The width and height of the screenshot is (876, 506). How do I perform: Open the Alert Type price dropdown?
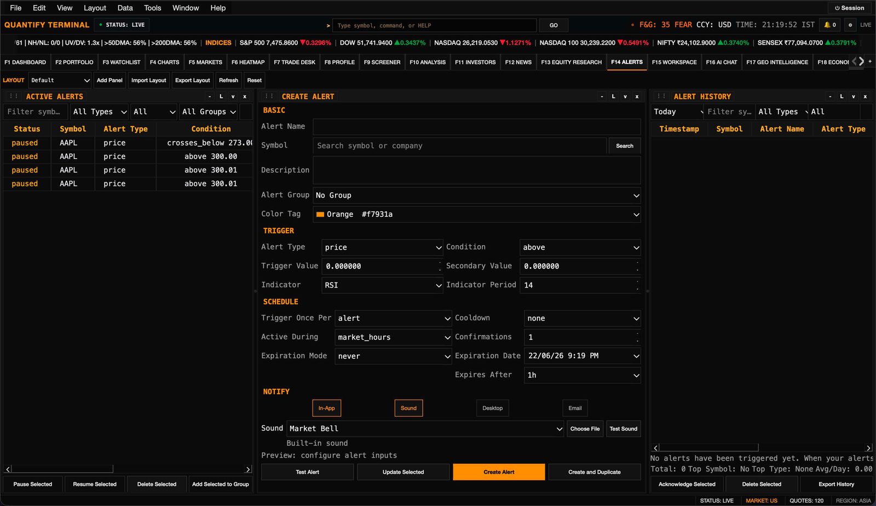(382, 248)
